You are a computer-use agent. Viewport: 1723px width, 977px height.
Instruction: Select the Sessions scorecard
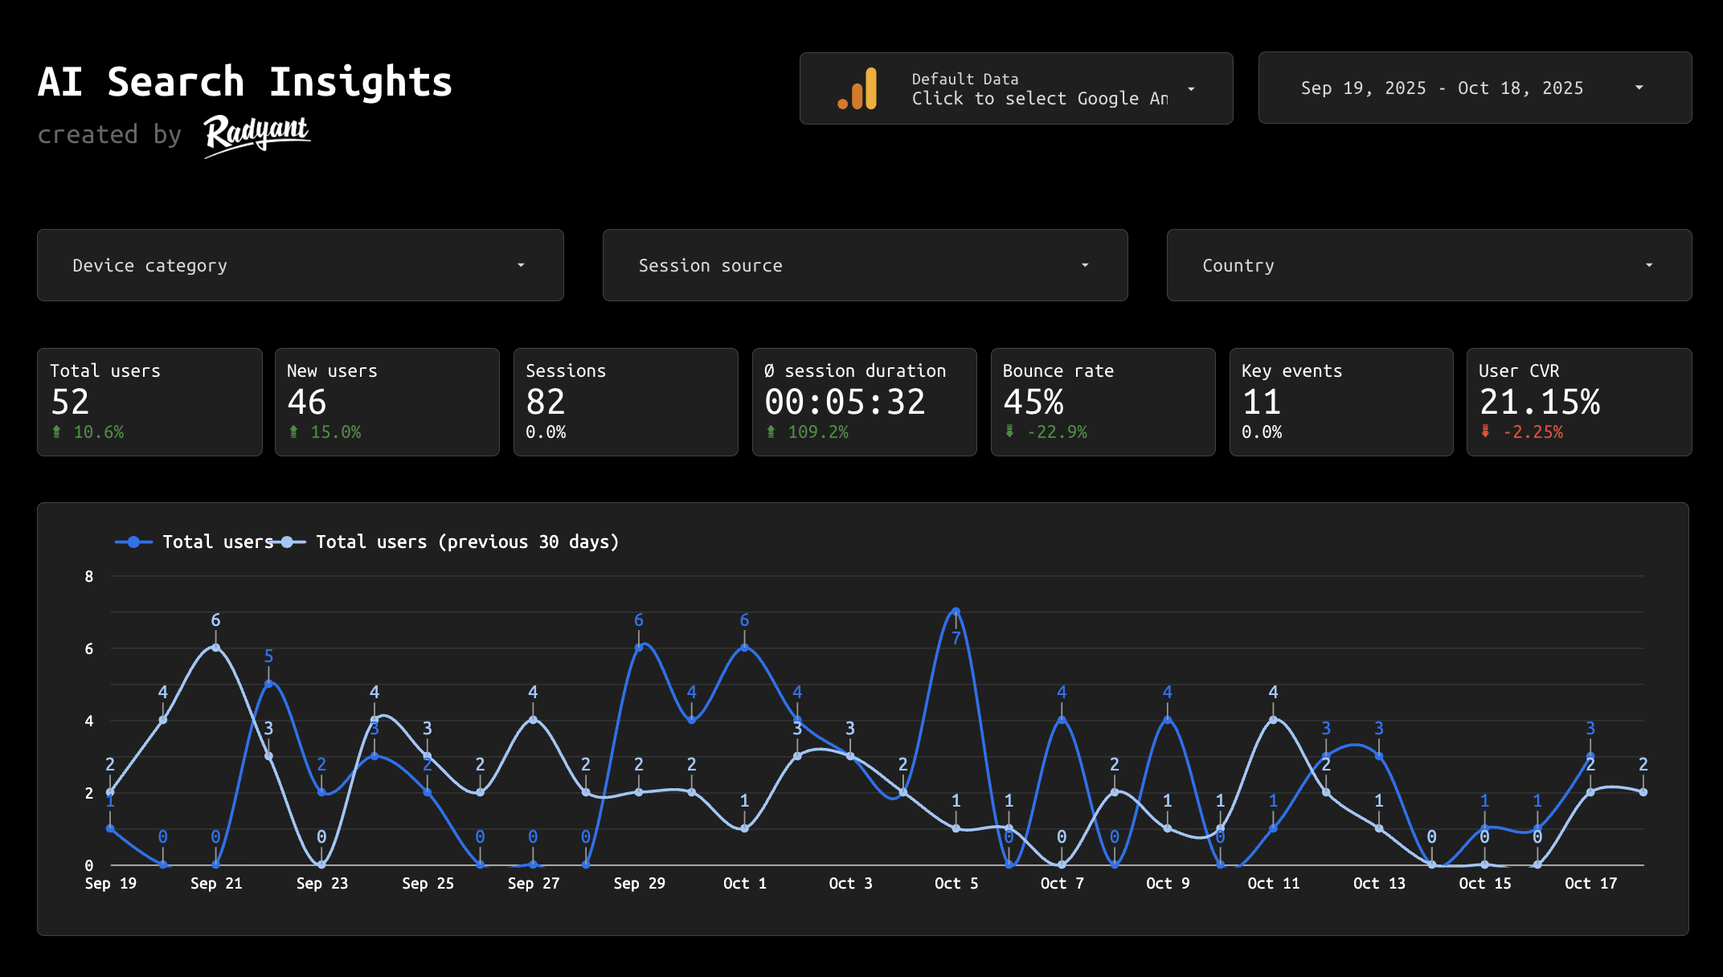(625, 402)
